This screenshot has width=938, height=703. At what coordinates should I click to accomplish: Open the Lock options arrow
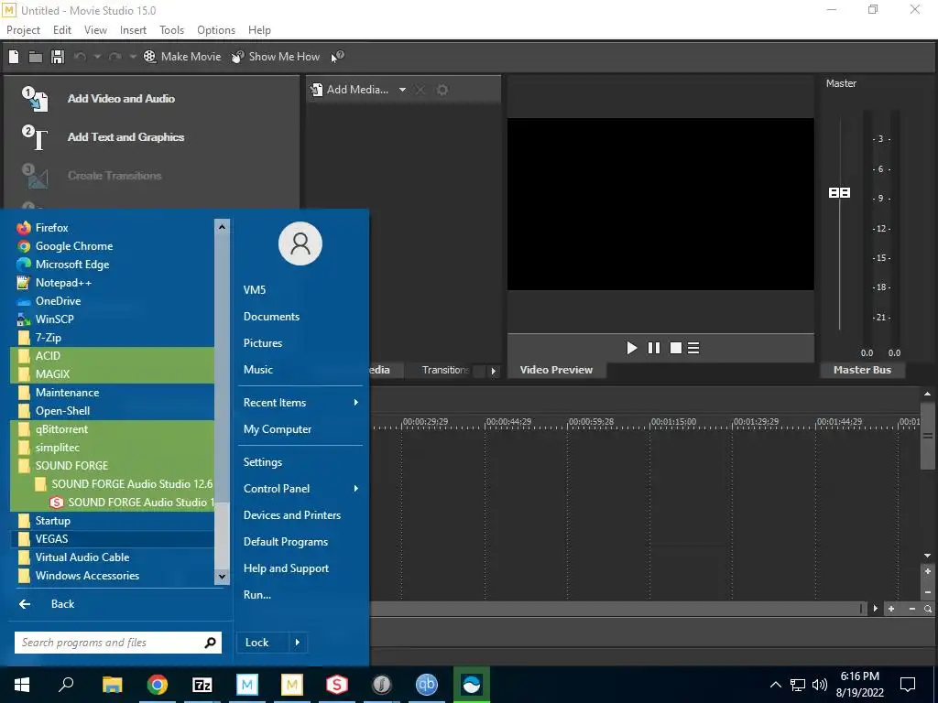pyautogui.click(x=298, y=643)
